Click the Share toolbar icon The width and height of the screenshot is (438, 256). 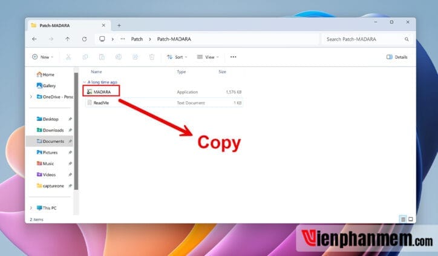(x=135, y=57)
